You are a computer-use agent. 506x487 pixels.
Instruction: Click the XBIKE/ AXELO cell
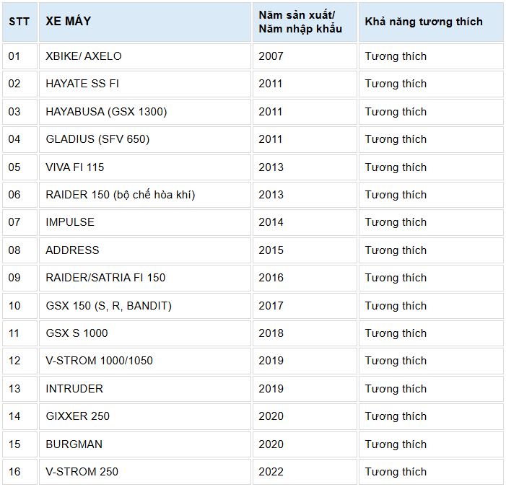pos(145,56)
